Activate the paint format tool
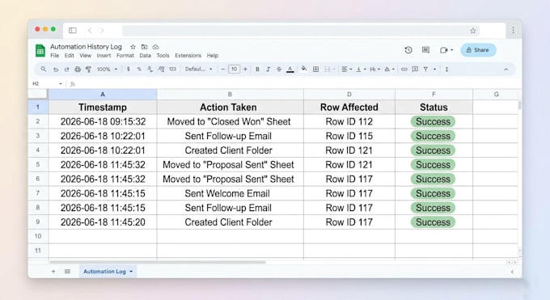Screen dimensions: 550x300 tap(88, 70)
